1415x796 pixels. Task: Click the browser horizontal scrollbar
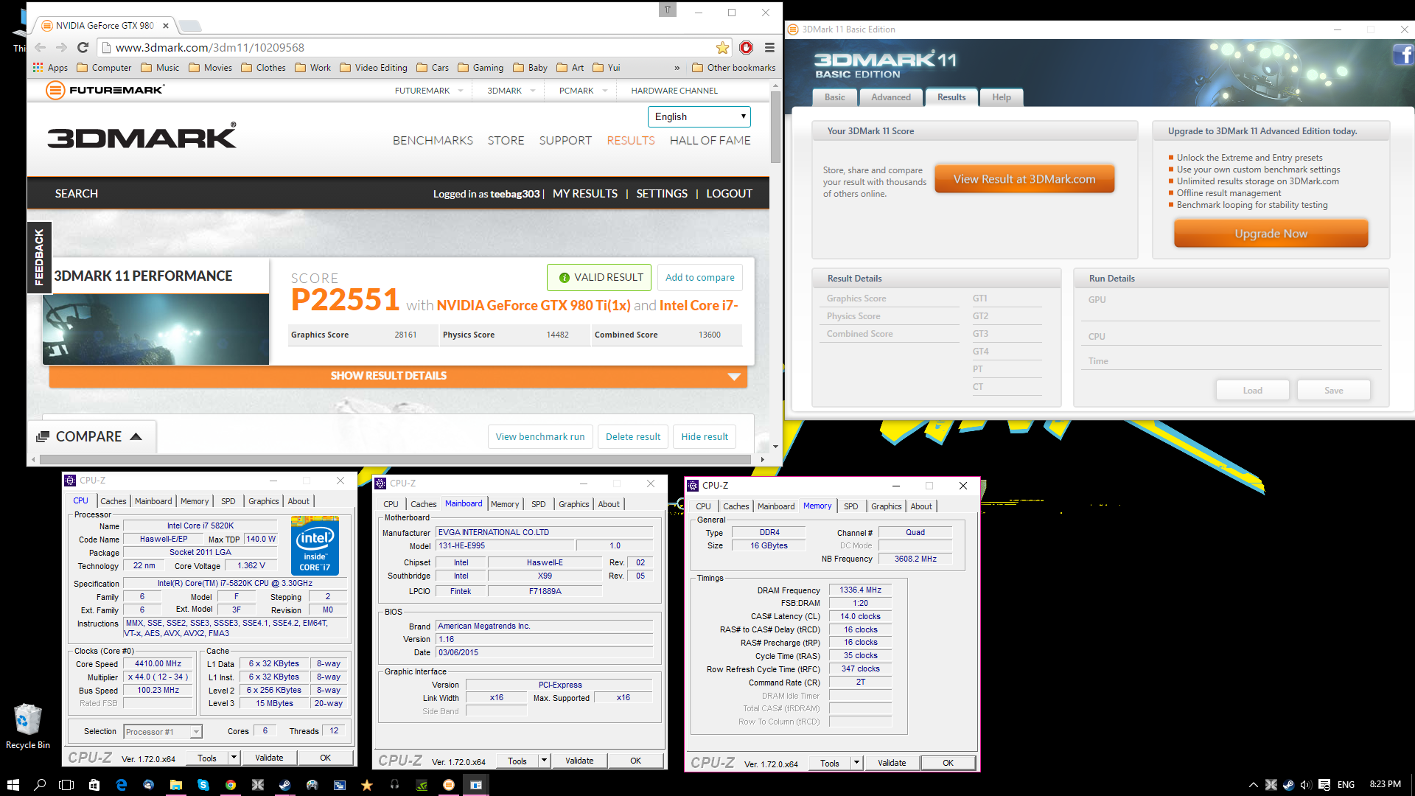pyautogui.click(x=395, y=459)
